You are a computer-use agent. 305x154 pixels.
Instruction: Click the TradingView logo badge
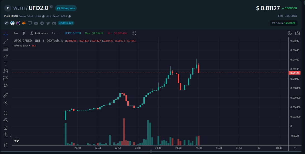tap(17, 141)
